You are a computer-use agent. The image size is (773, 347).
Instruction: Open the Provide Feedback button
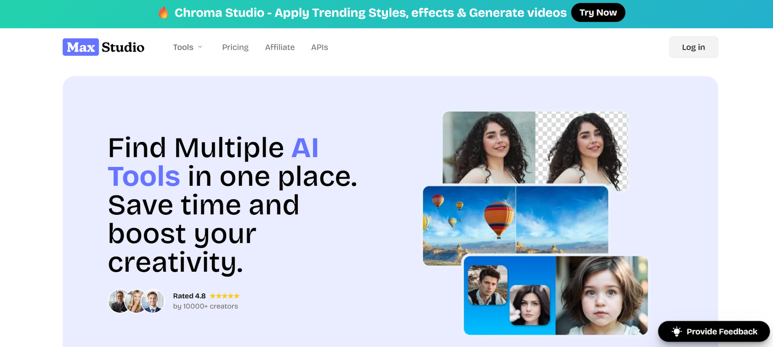pyautogui.click(x=714, y=332)
